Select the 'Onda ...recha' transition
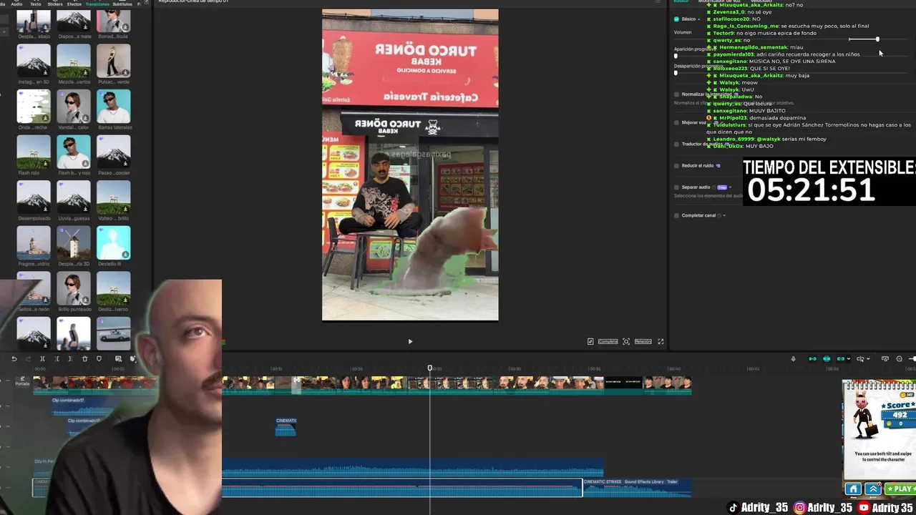The image size is (916, 515). point(34,107)
